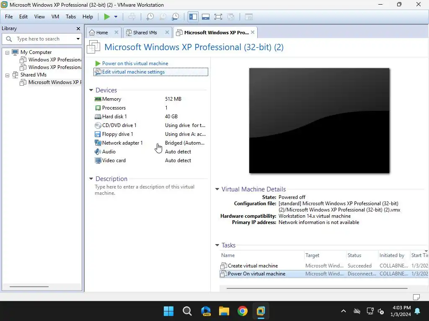
Task: Click the Processors device icon
Action: pos(98,108)
